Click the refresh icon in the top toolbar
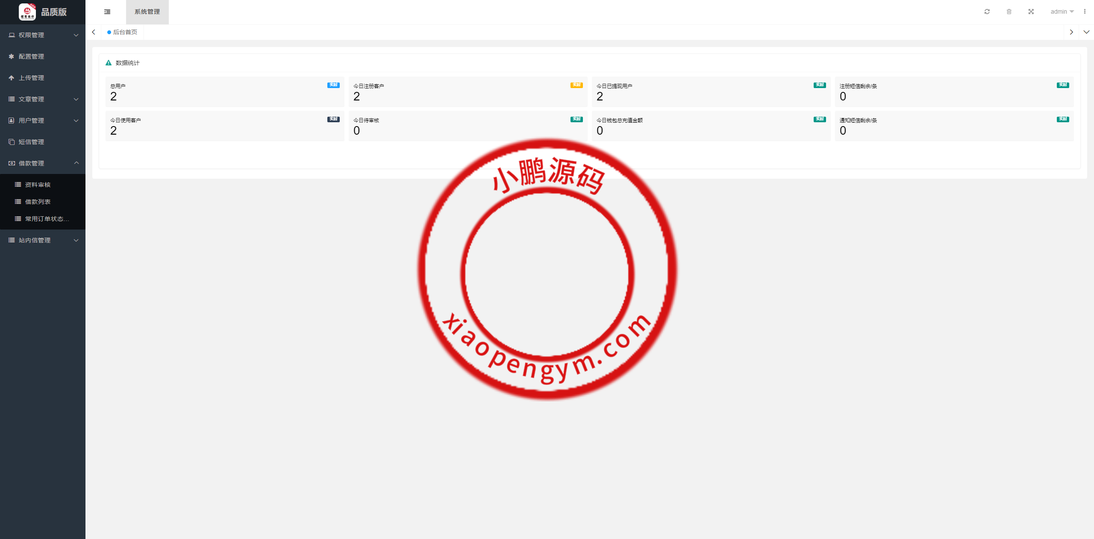This screenshot has width=1094, height=539. (x=987, y=12)
